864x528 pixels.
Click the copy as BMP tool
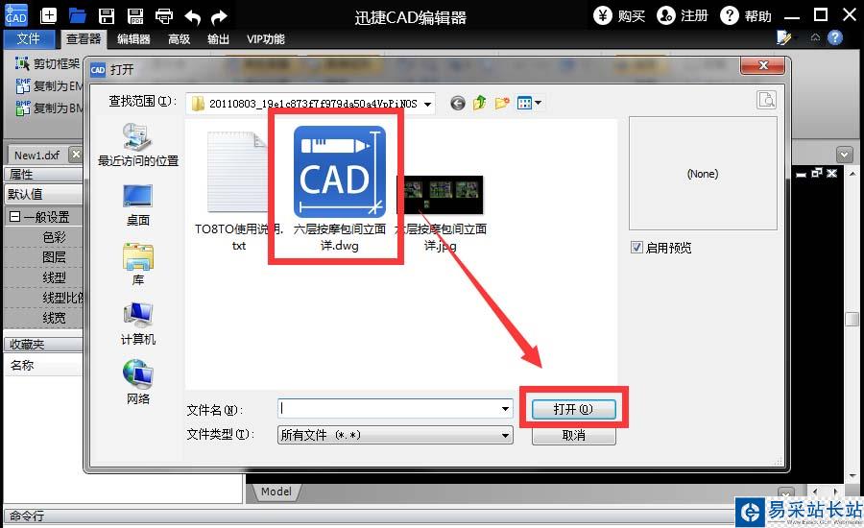(49, 108)
